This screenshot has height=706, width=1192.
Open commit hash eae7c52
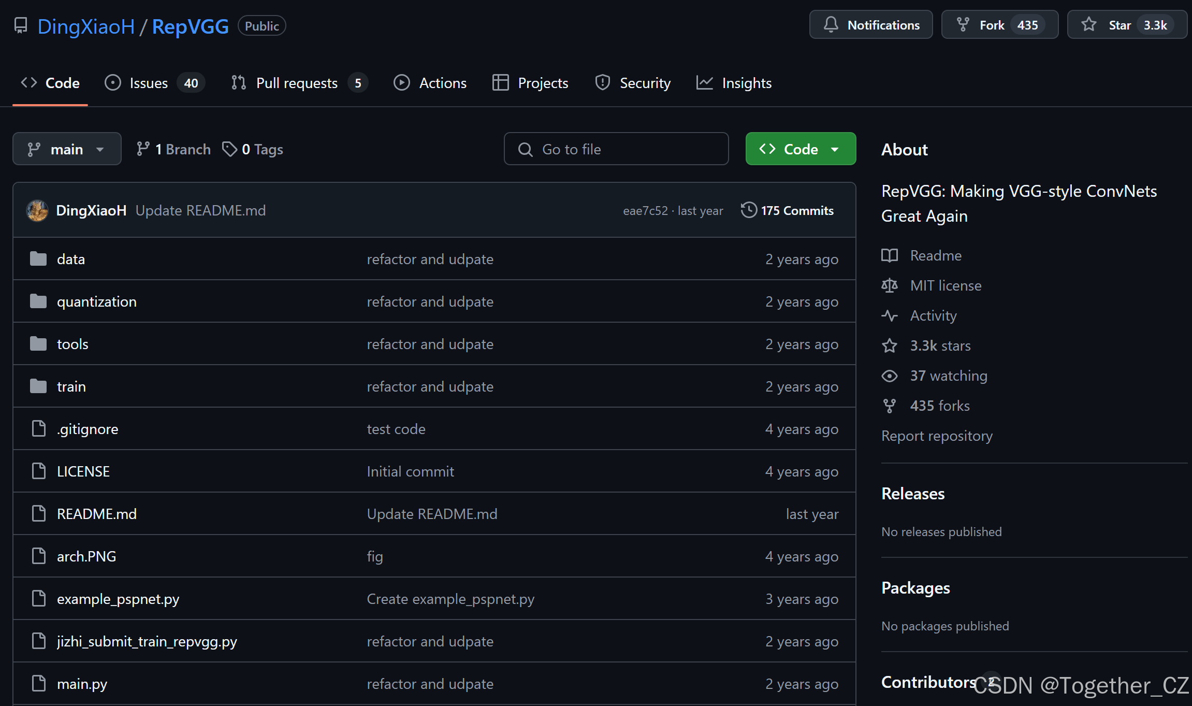645,211
